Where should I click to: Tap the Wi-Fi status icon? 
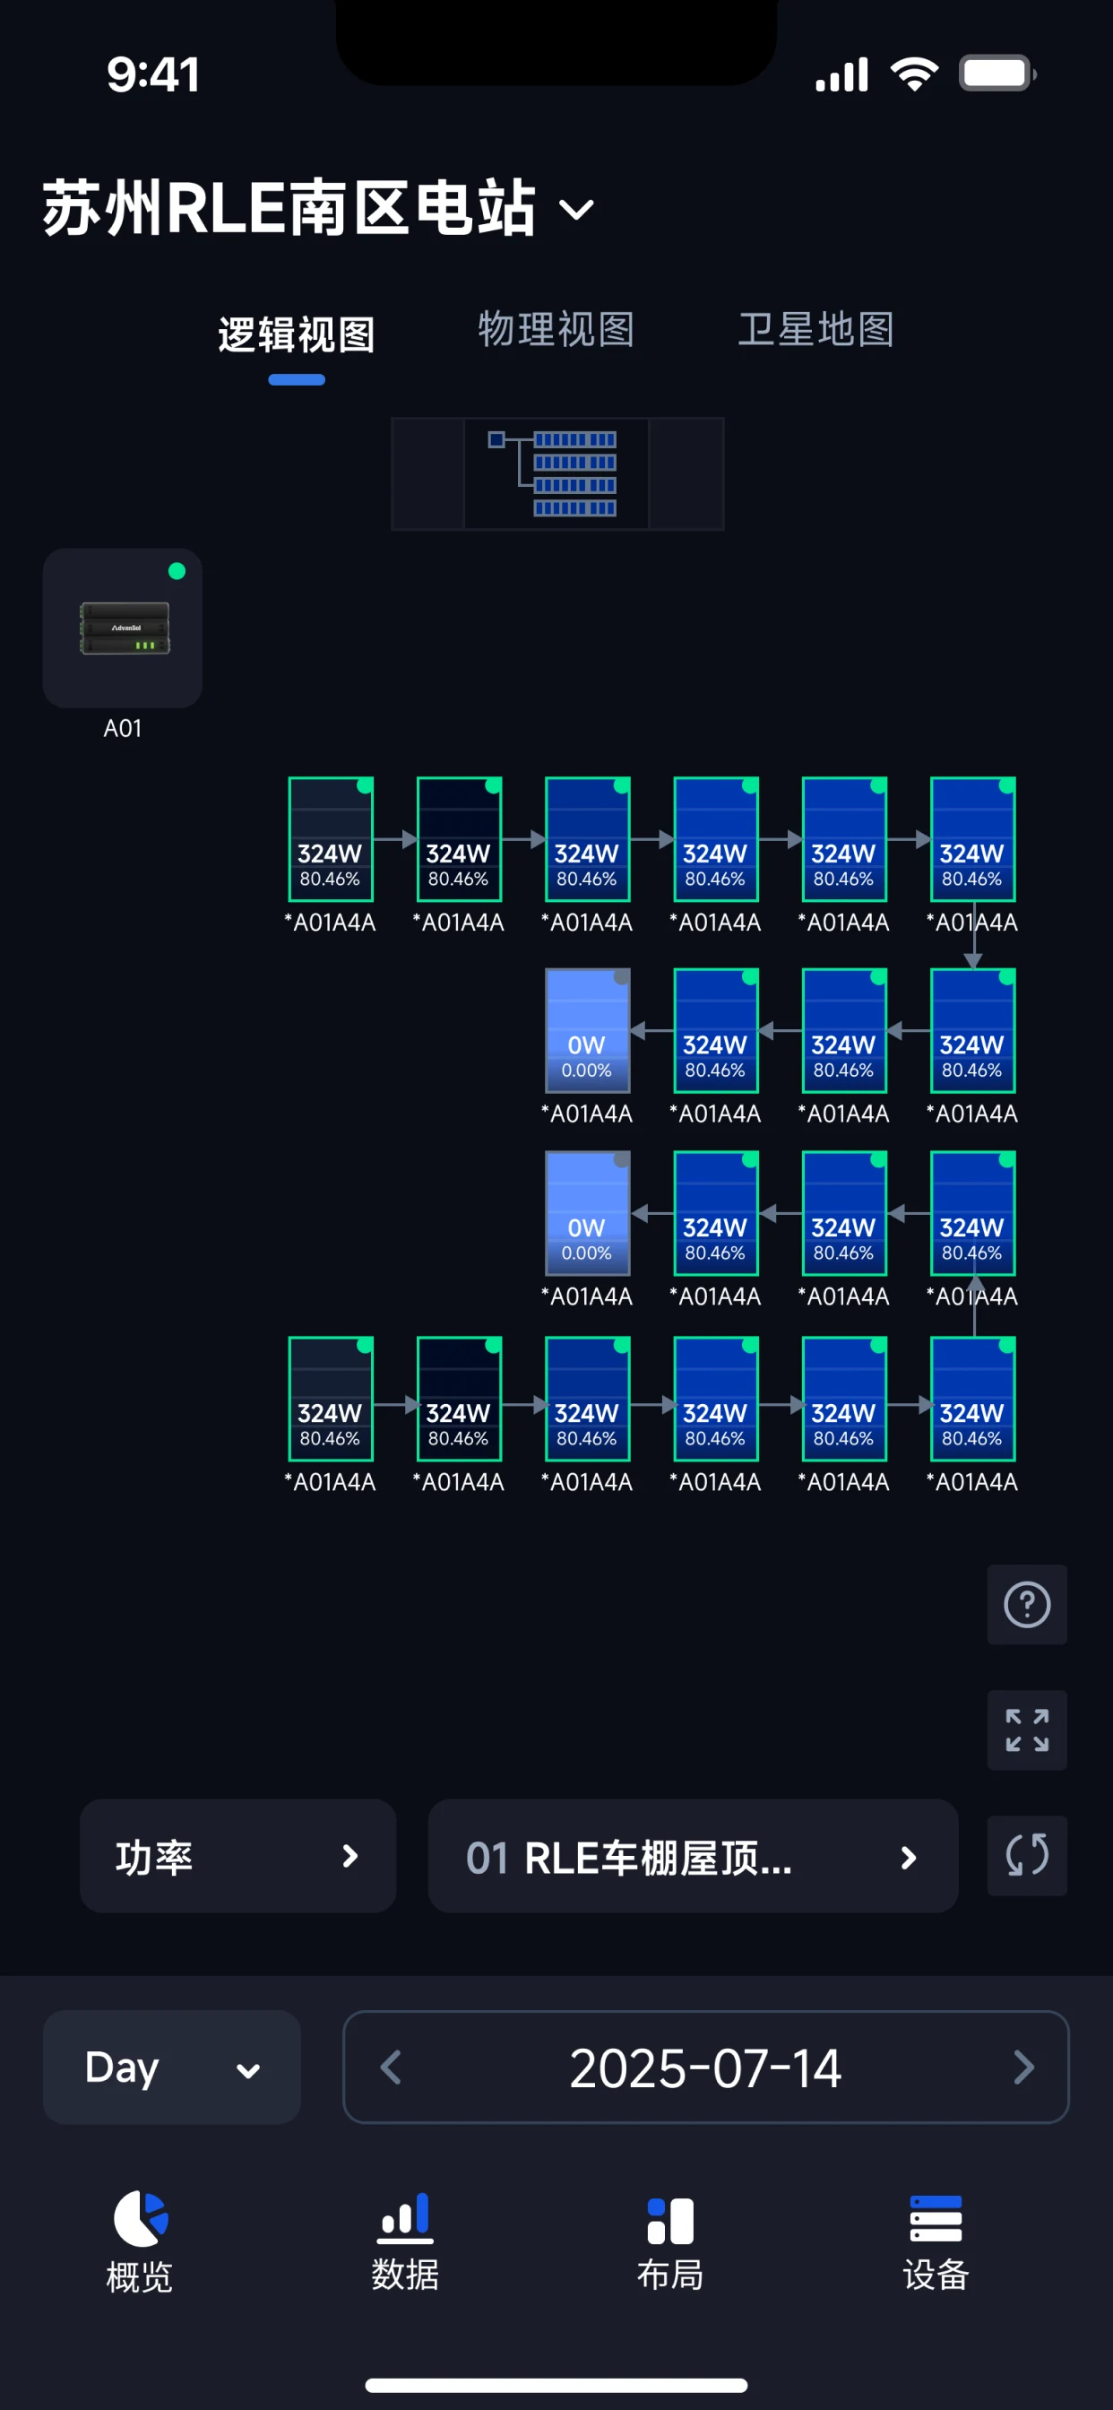click(x=915, y=74)
